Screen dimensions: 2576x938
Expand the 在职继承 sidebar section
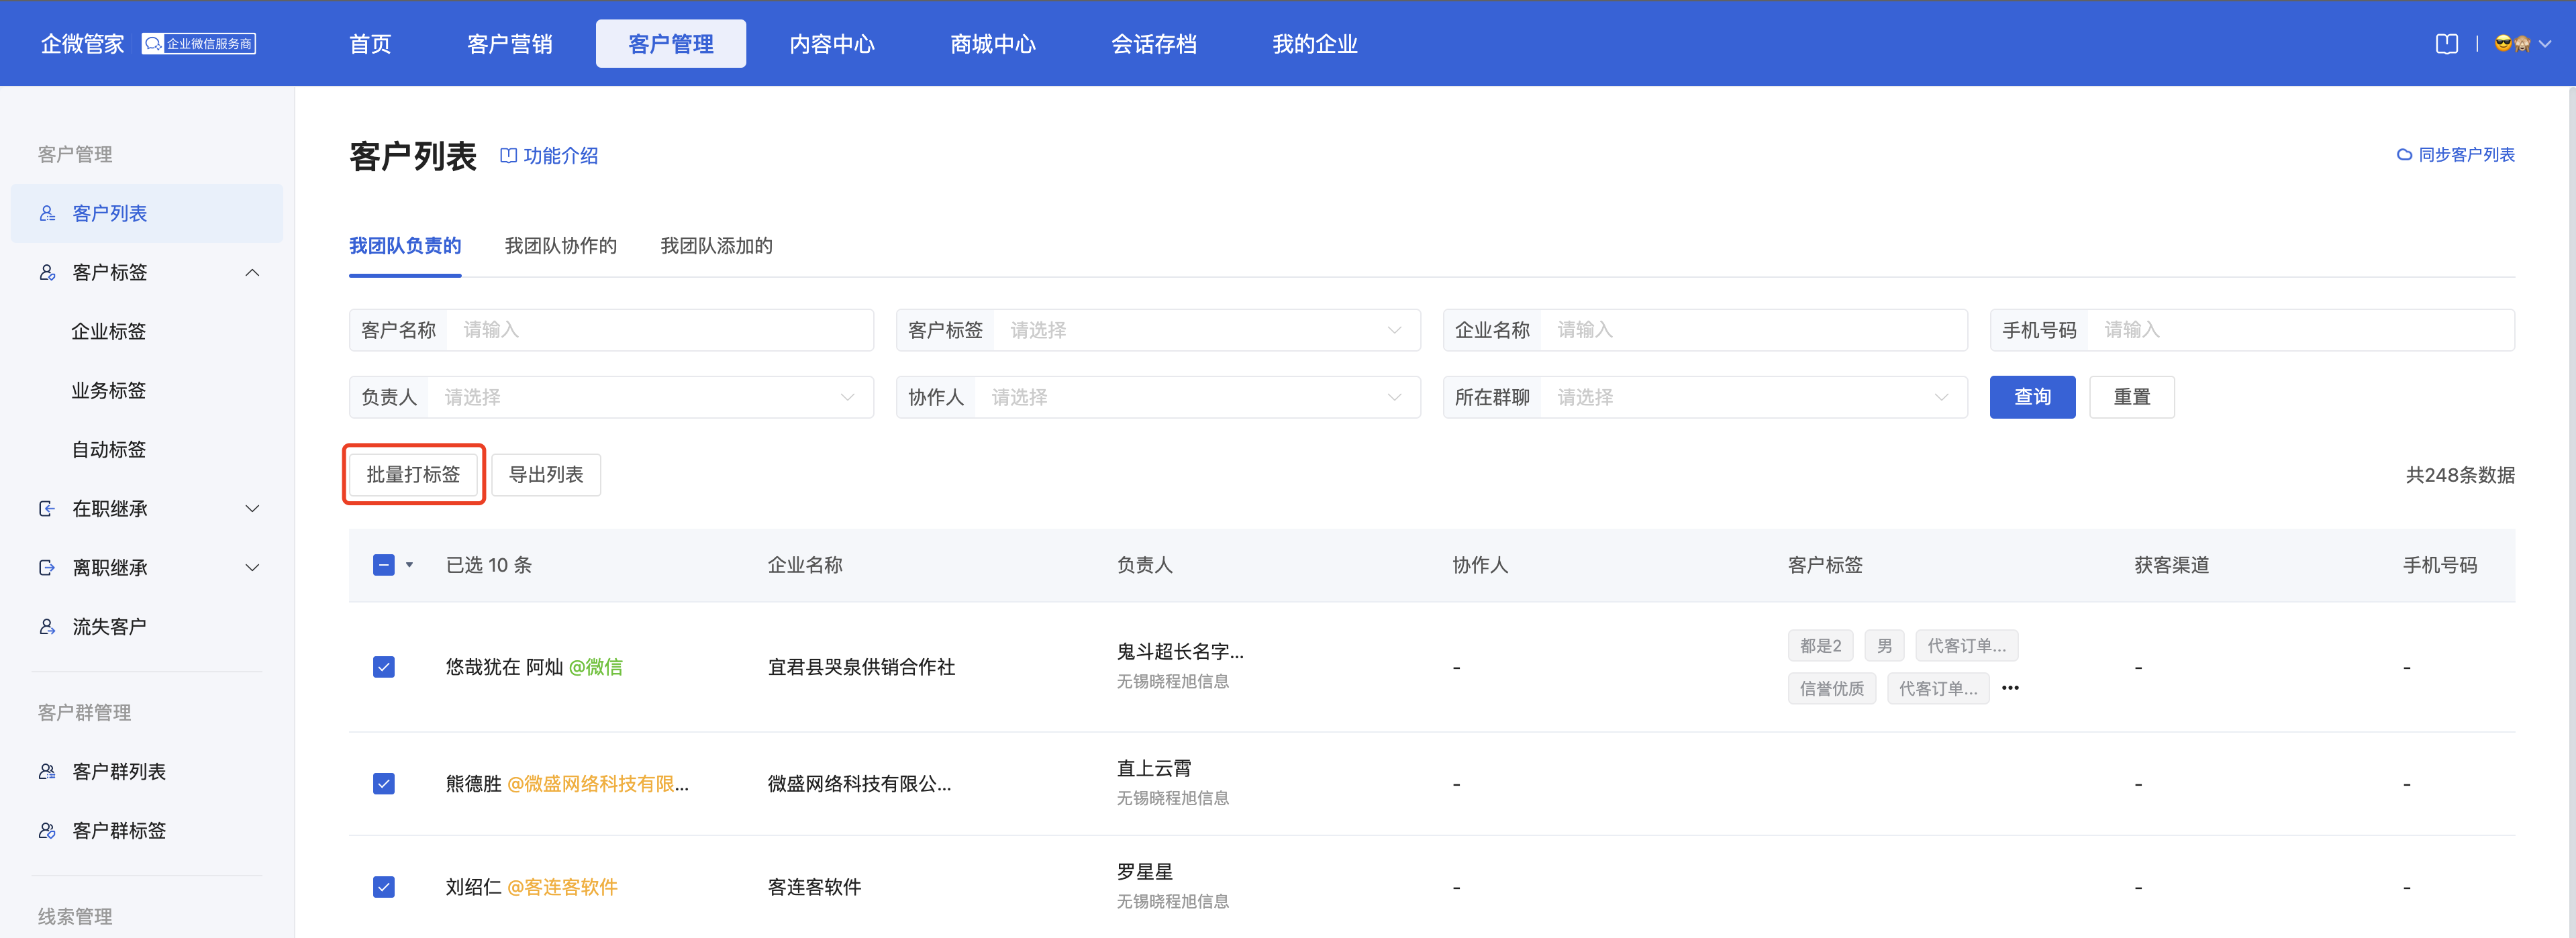click(x=252, y=508)
